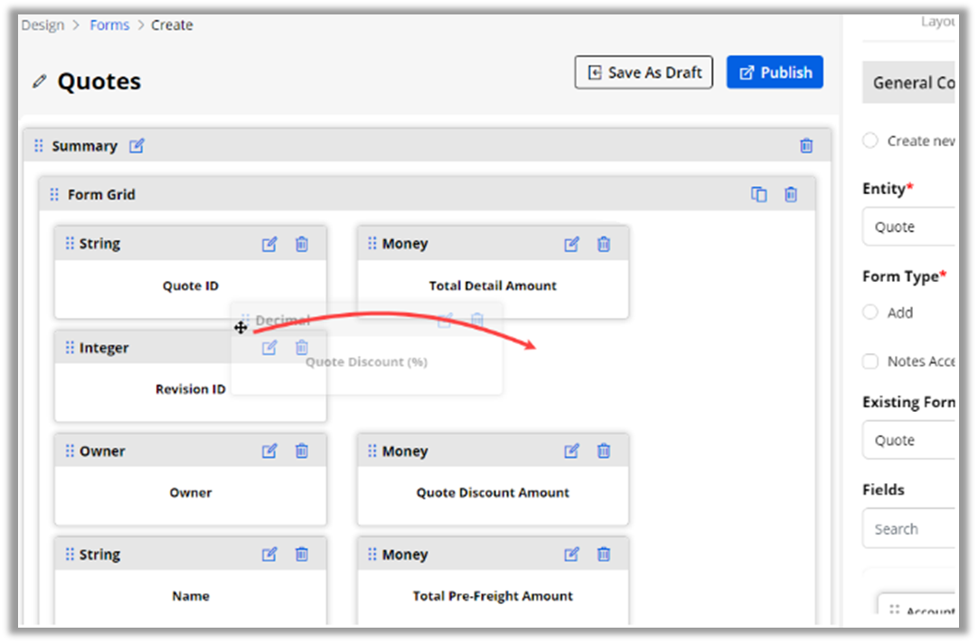Click the edit icon next to Summary
978x643 pixels.
pyautogui.click(x=136, y=145)
